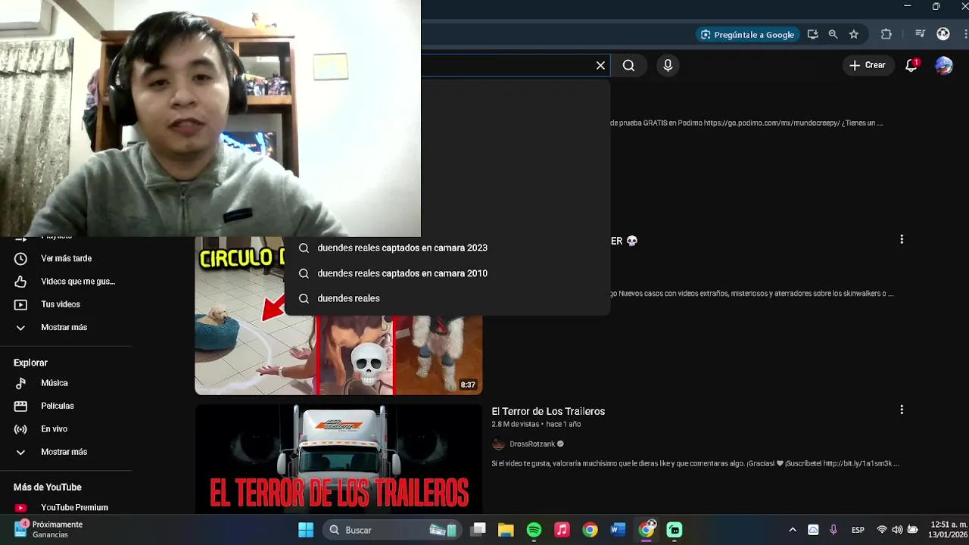The height and width of the screenshot is (545, 969).
Task: Open Ver más tarde in sidebar
Action: [66, 258]
